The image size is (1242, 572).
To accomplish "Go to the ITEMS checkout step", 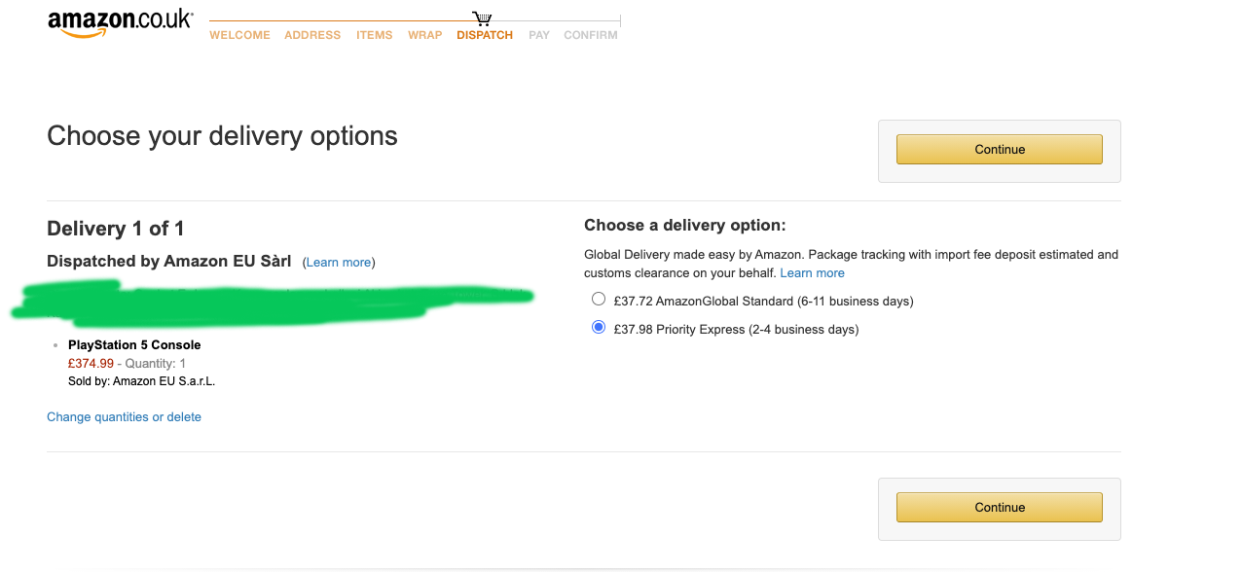I will pyautogui.click(x=375, y=35).
